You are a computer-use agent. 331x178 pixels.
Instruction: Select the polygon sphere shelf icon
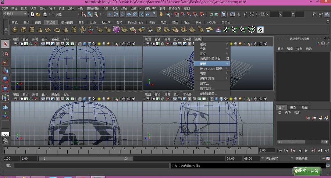coord(15,30)
